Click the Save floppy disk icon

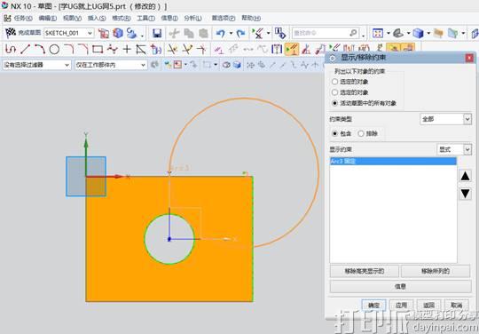[157, 33]
